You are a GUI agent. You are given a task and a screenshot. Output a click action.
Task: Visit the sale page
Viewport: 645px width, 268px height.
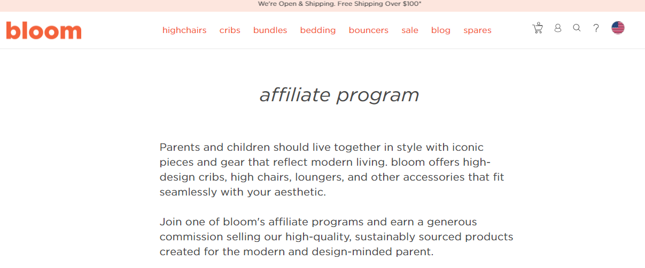point(410,30)
